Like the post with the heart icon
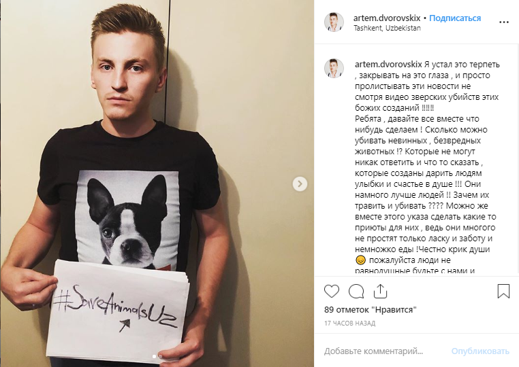 pyautogui.click(x=332, y=292)
